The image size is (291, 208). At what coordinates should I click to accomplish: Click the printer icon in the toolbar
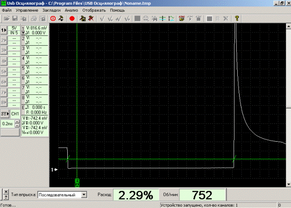(x=34, y=18)
